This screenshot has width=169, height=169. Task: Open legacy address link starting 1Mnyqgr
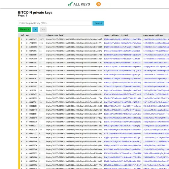[x=122, y=51]
